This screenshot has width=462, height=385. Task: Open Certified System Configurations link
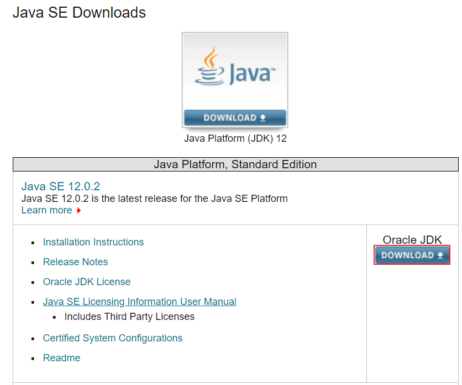click(113, 338)
